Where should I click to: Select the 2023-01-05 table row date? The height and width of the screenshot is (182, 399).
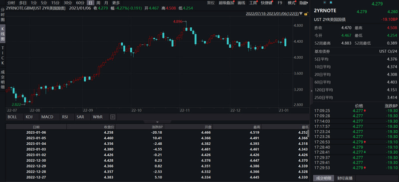click(36, 138)
